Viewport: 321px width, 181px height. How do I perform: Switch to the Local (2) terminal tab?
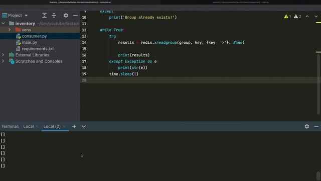tap(52, 126)
